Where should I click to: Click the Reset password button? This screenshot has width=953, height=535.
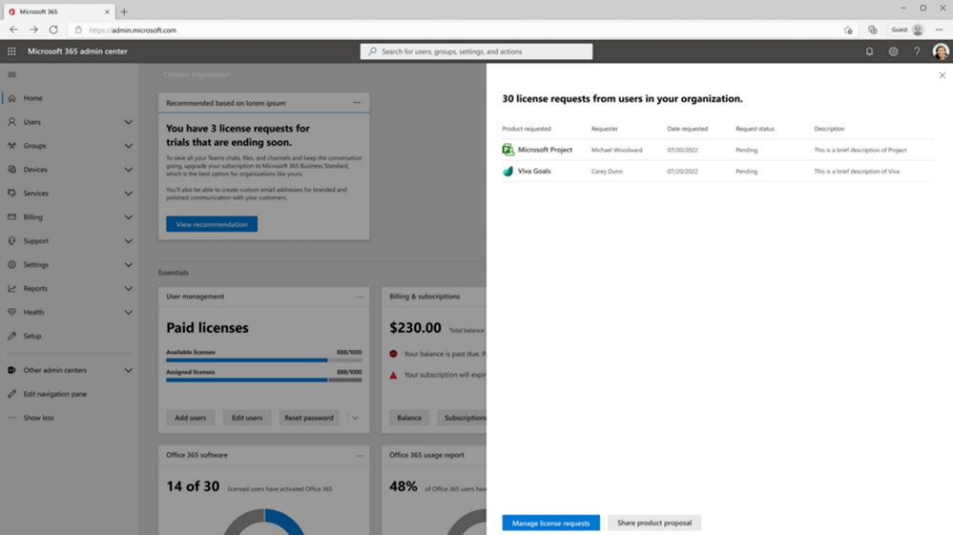coord(309,418)
